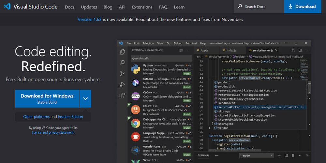Open the Extensions navigation item
The image size is (326, 163).
[142, 7]
